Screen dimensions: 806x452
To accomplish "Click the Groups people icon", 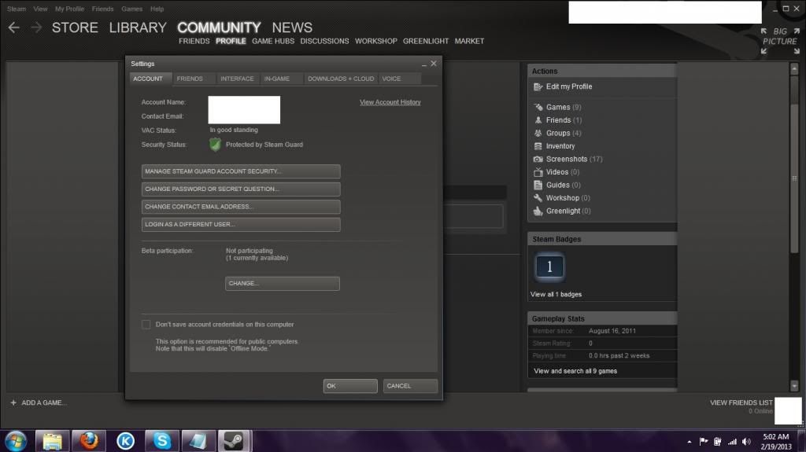I will [x=538, y=133].
